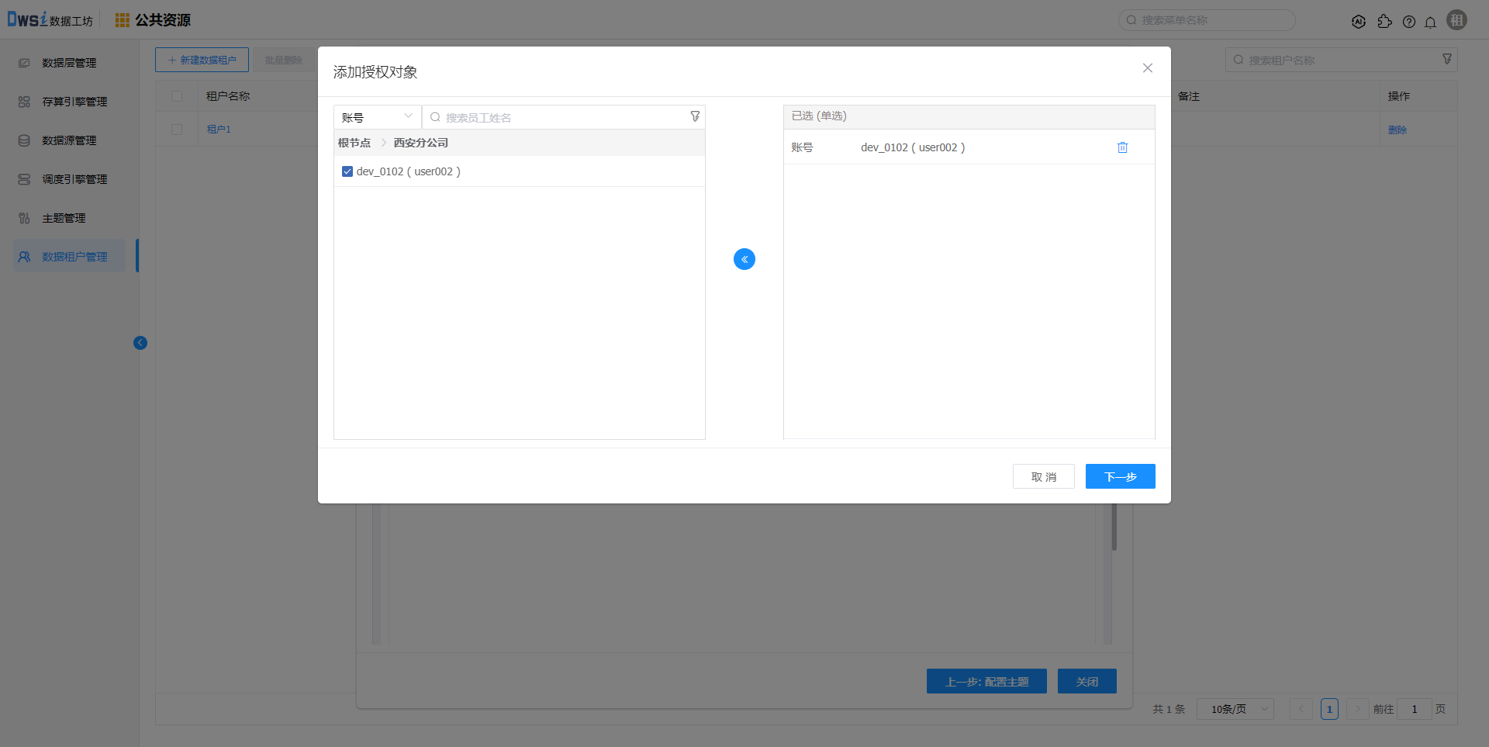Expand the 10条/页 page size dropdown
The height and width of the screenshot is (747, 1489).
pyautogui.click(x=1235, y=709)
